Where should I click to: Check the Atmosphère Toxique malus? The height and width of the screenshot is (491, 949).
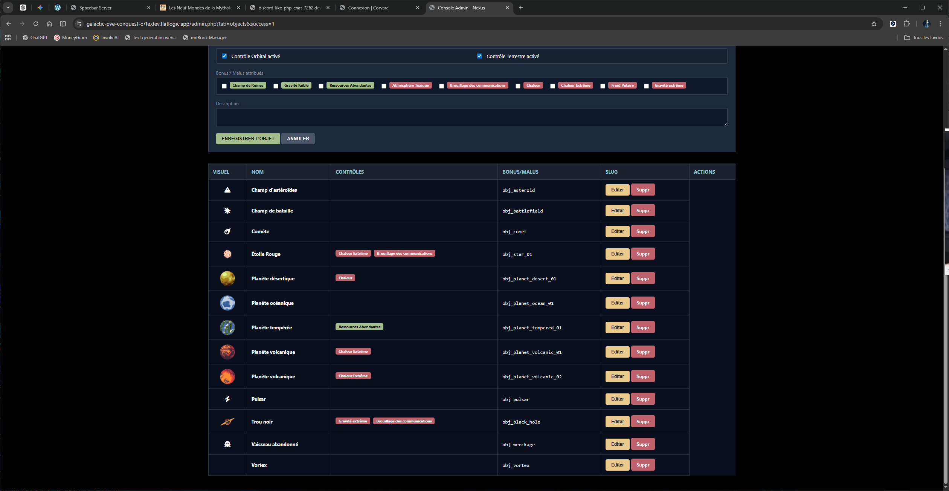pos(384,86)
